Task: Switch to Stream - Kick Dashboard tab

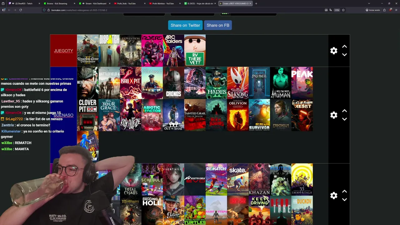Action: click(95, 3)
